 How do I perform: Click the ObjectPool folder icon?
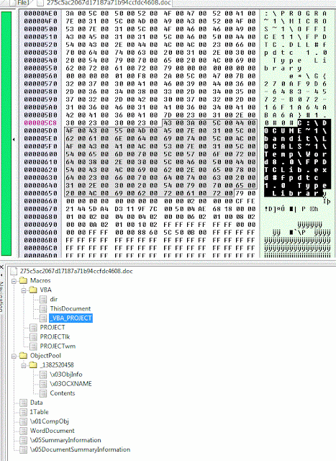click(x=23, y=356)
